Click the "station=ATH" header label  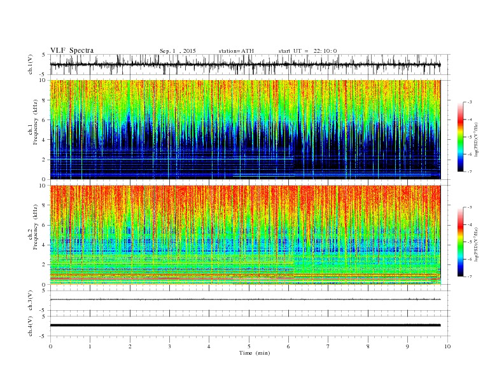tap(236, 51)
